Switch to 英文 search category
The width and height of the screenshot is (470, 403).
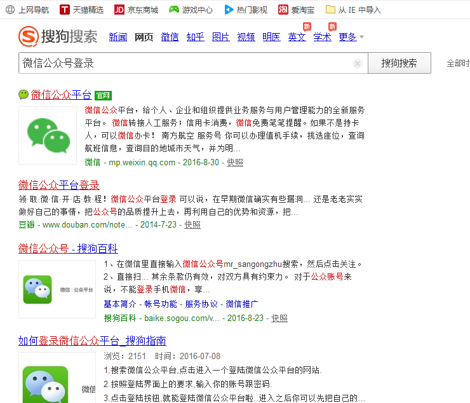coord(297,37)
